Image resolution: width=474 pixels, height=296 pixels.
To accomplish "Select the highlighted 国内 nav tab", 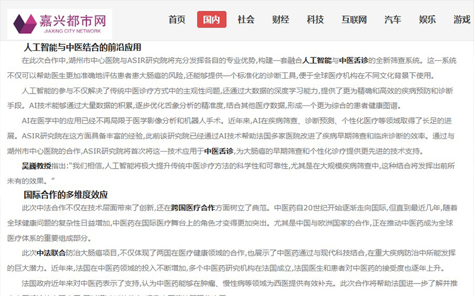I will point(212,20).
